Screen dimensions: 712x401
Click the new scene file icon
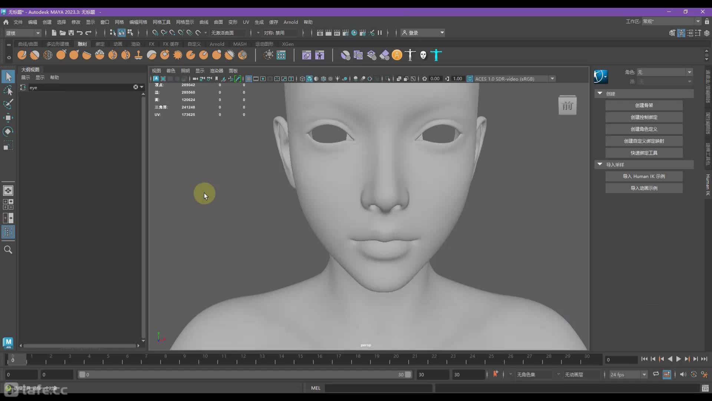(x=54, y=33)
